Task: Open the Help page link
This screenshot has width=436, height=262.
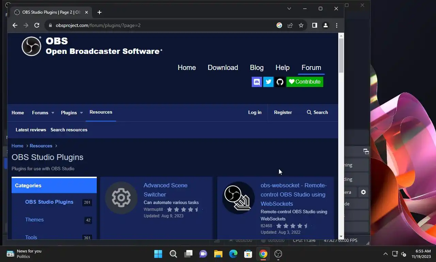Action: pos(282,68)
